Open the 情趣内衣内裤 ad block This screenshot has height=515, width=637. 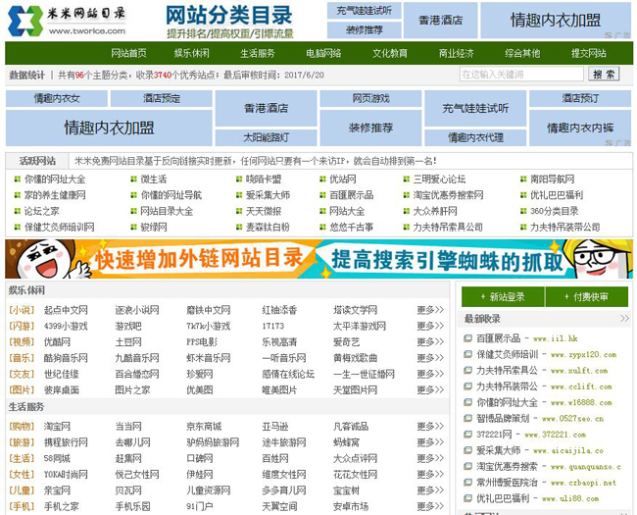(x=580, y=128)
